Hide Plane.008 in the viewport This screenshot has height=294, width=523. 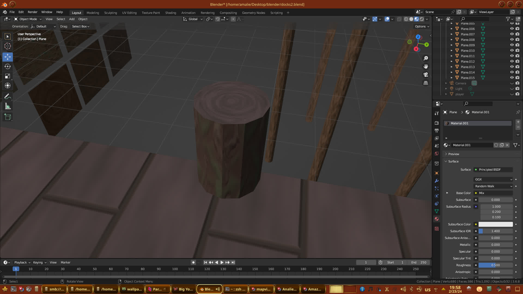[x=512, y=39]
